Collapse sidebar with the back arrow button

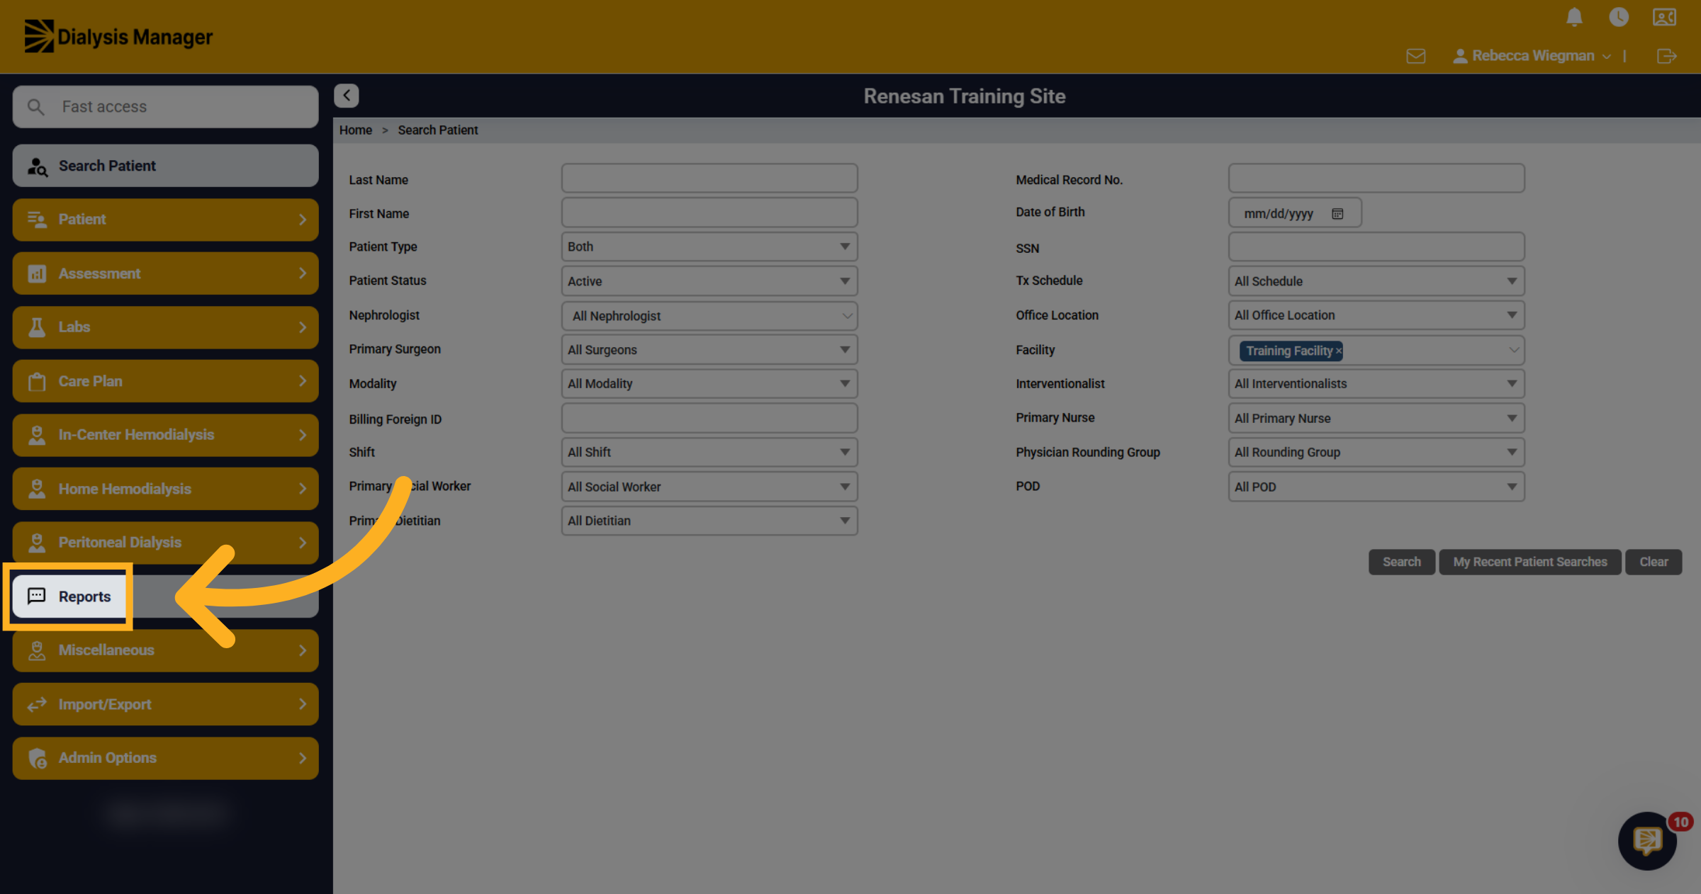click(347, 96)
